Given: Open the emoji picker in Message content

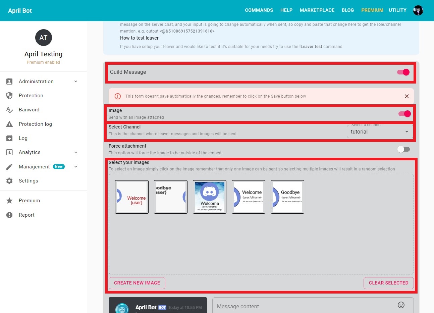Looking at the screenshot, I should point(401,305).
